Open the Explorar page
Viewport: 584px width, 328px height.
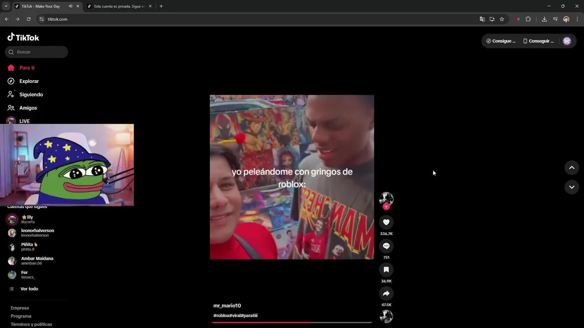coord(23,81)
